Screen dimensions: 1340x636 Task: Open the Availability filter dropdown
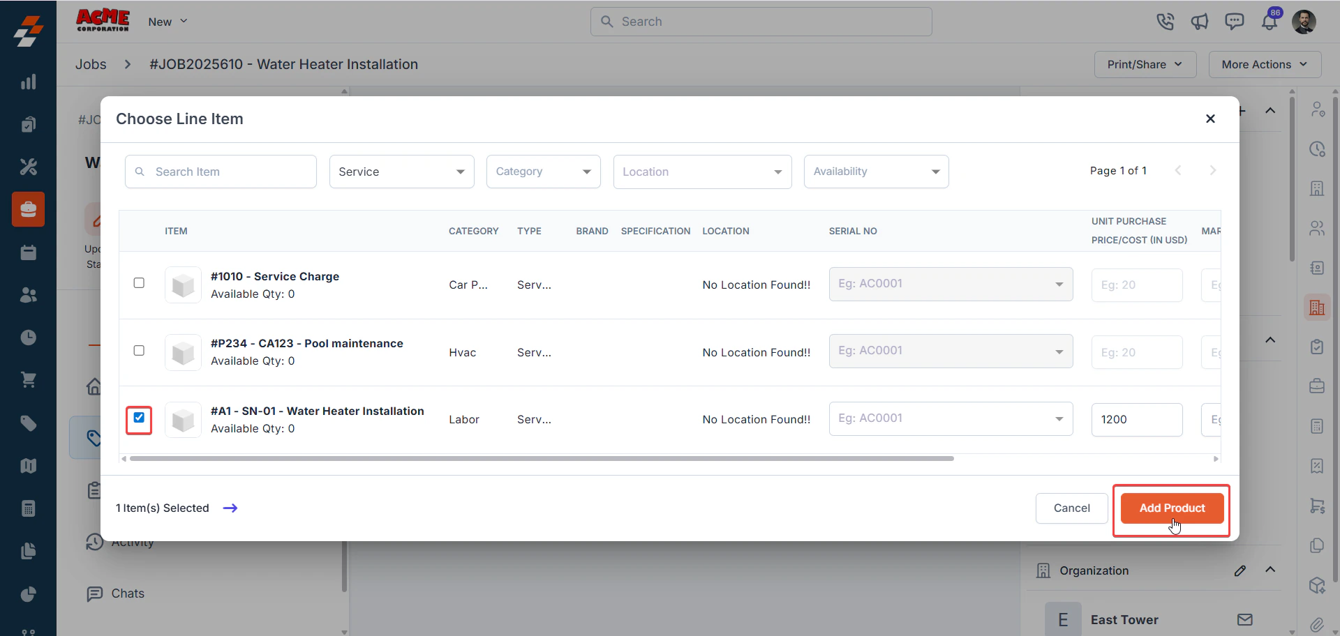[877, 172]
